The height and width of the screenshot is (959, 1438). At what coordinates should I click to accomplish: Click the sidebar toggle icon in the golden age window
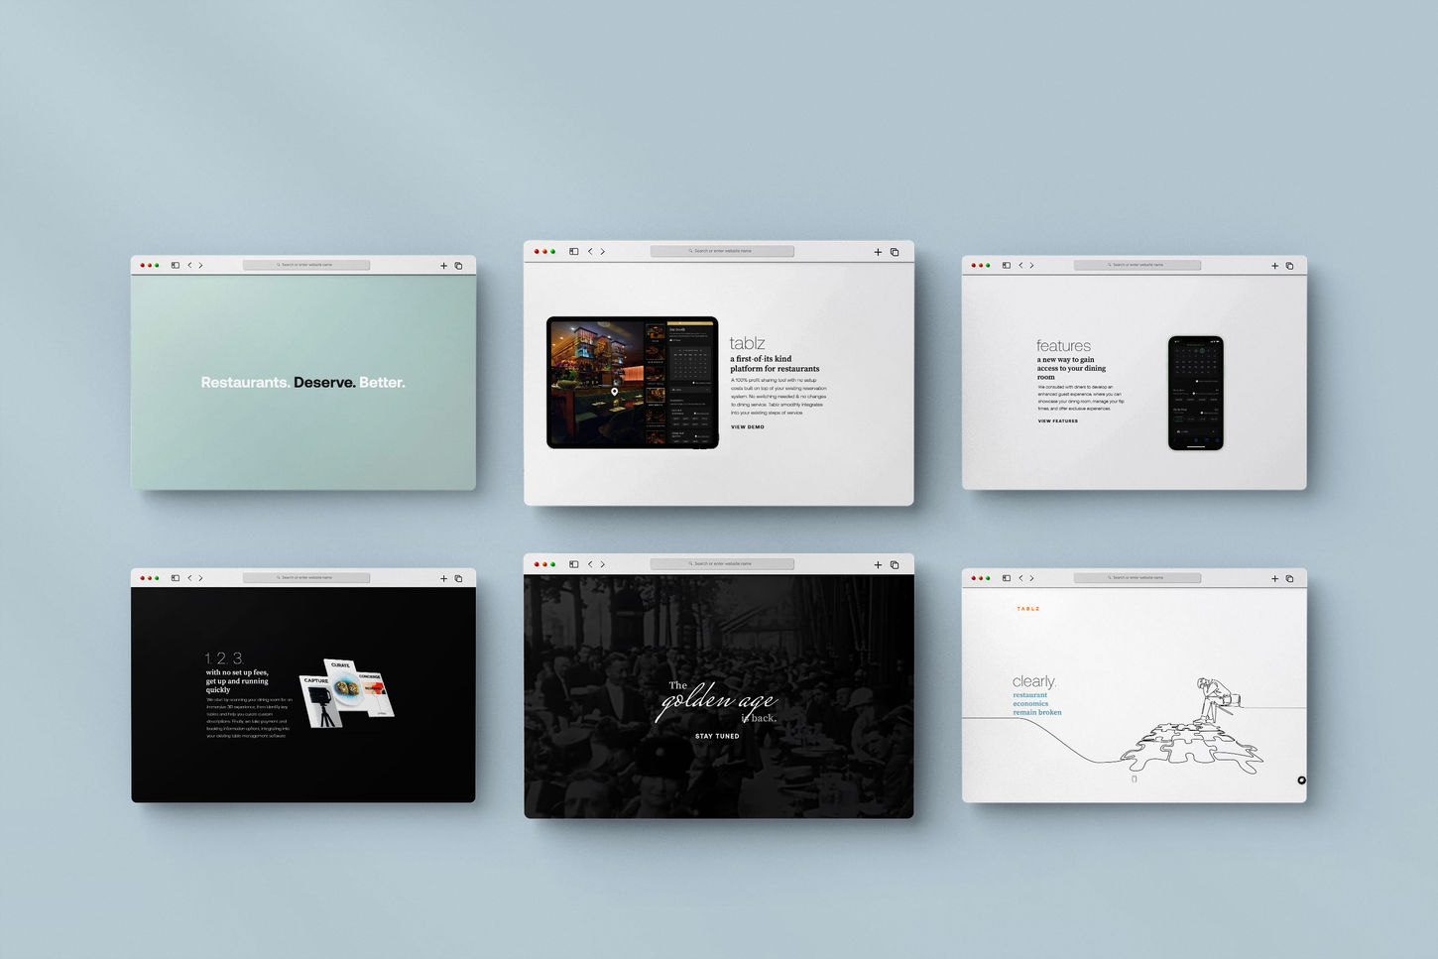[573, 563]
